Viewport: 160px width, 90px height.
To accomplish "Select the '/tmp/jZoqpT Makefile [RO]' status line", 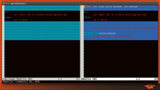I will coord(17,79).
